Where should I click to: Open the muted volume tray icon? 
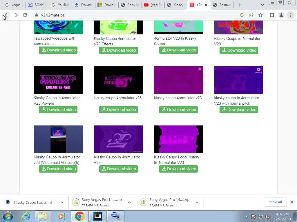coord(268,217)
